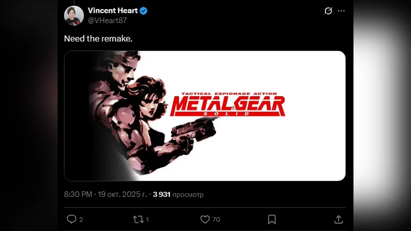Open Vincent Heart's profile avatar
411x231 pixels.
(x=74, y=15)
